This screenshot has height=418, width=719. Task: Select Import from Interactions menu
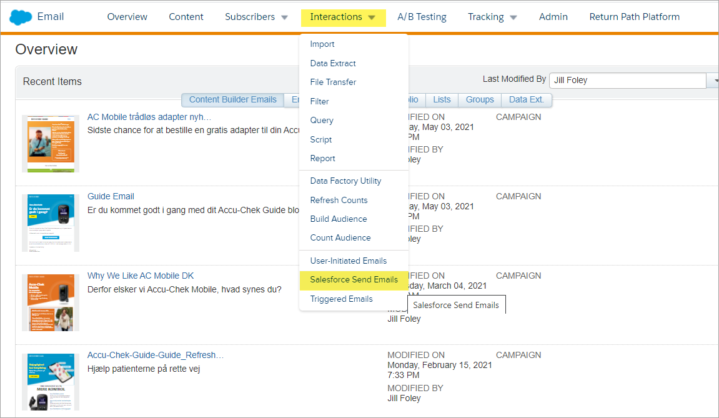322,44
